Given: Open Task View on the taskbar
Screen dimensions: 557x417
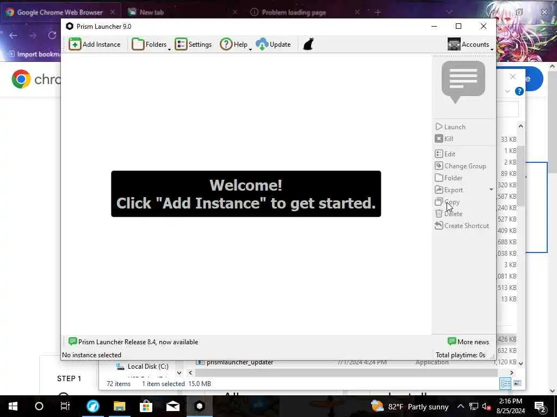Looking at the screenshot, I should (x=65, y=406).
